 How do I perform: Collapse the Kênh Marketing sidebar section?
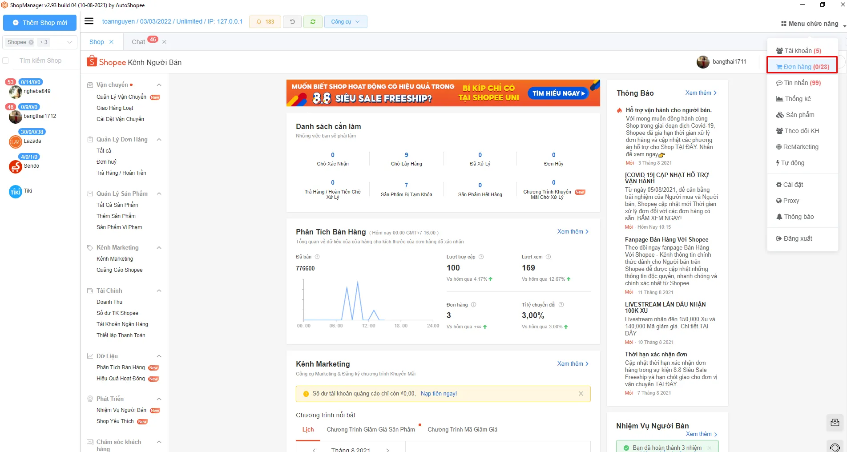coord(159,248)
